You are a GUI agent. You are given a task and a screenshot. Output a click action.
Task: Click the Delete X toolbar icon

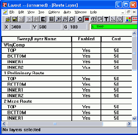click(29, 19)
